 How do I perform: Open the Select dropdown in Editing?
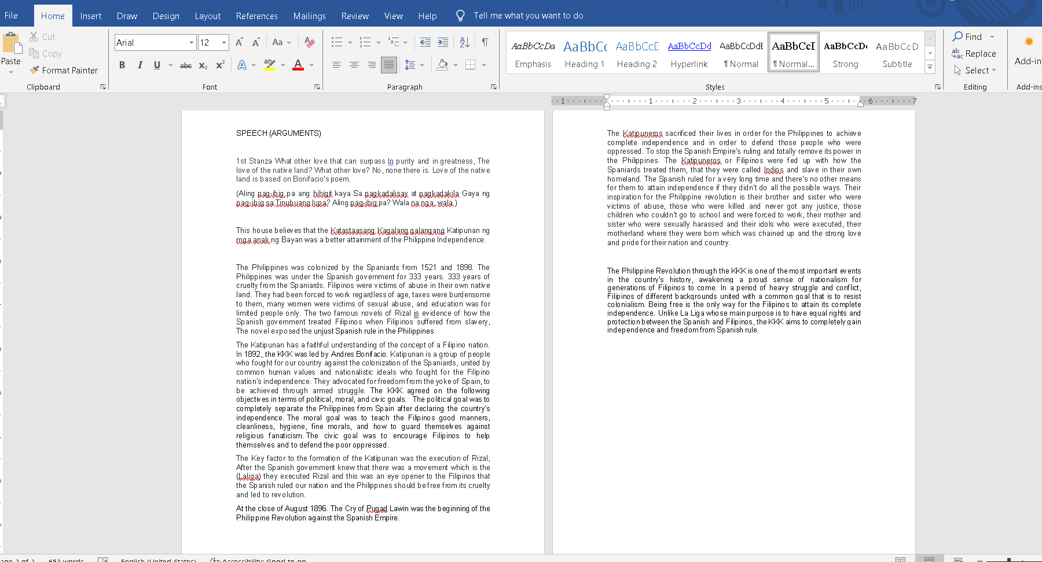click(975, 70)
